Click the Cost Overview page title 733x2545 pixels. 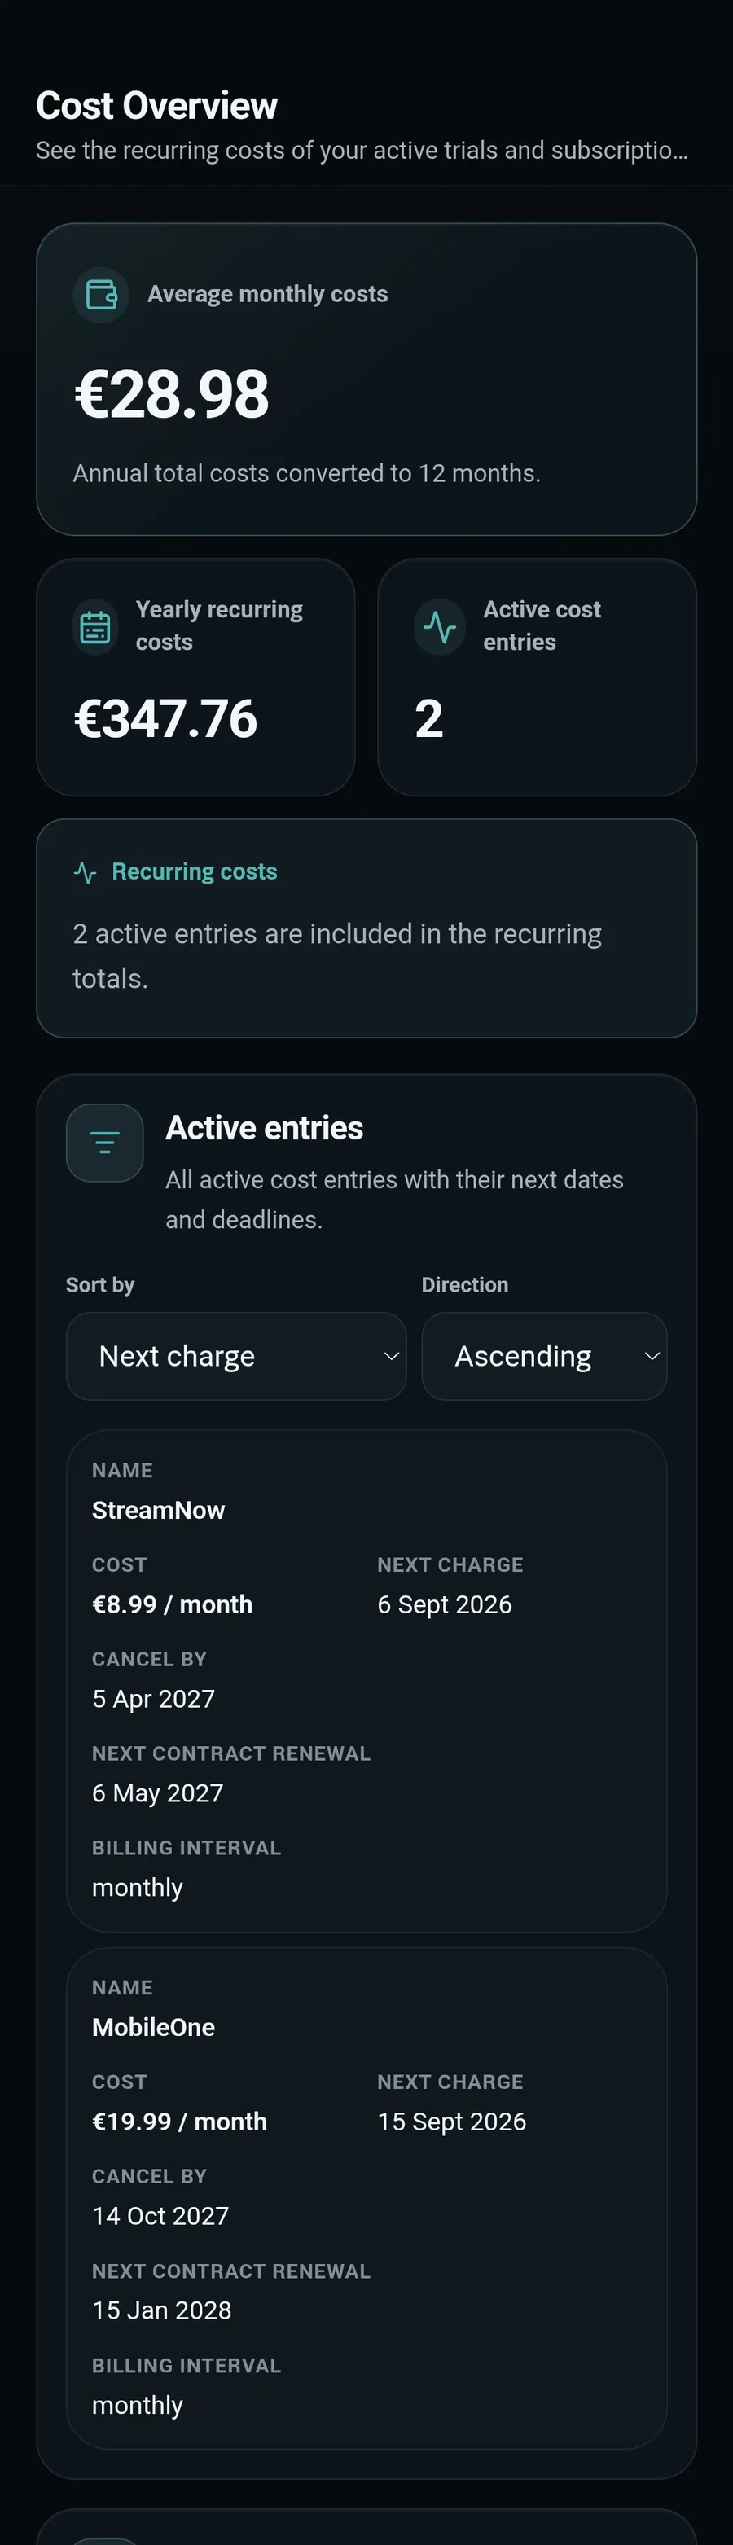coord(157,106)
